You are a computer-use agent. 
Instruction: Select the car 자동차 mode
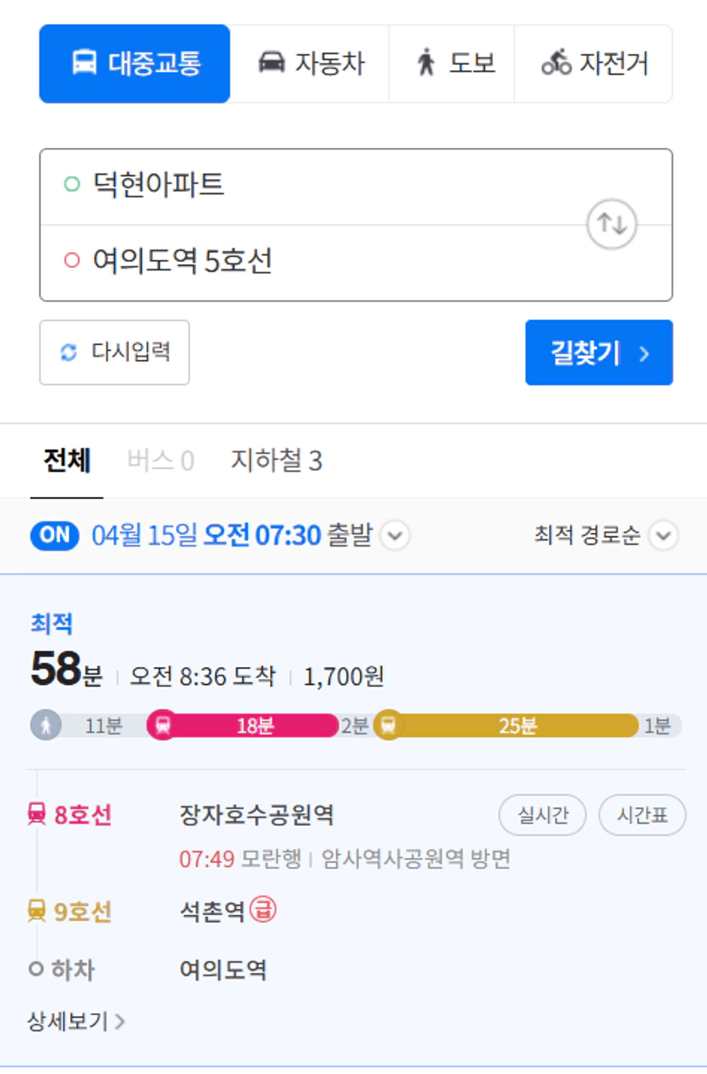coord(310,63)
